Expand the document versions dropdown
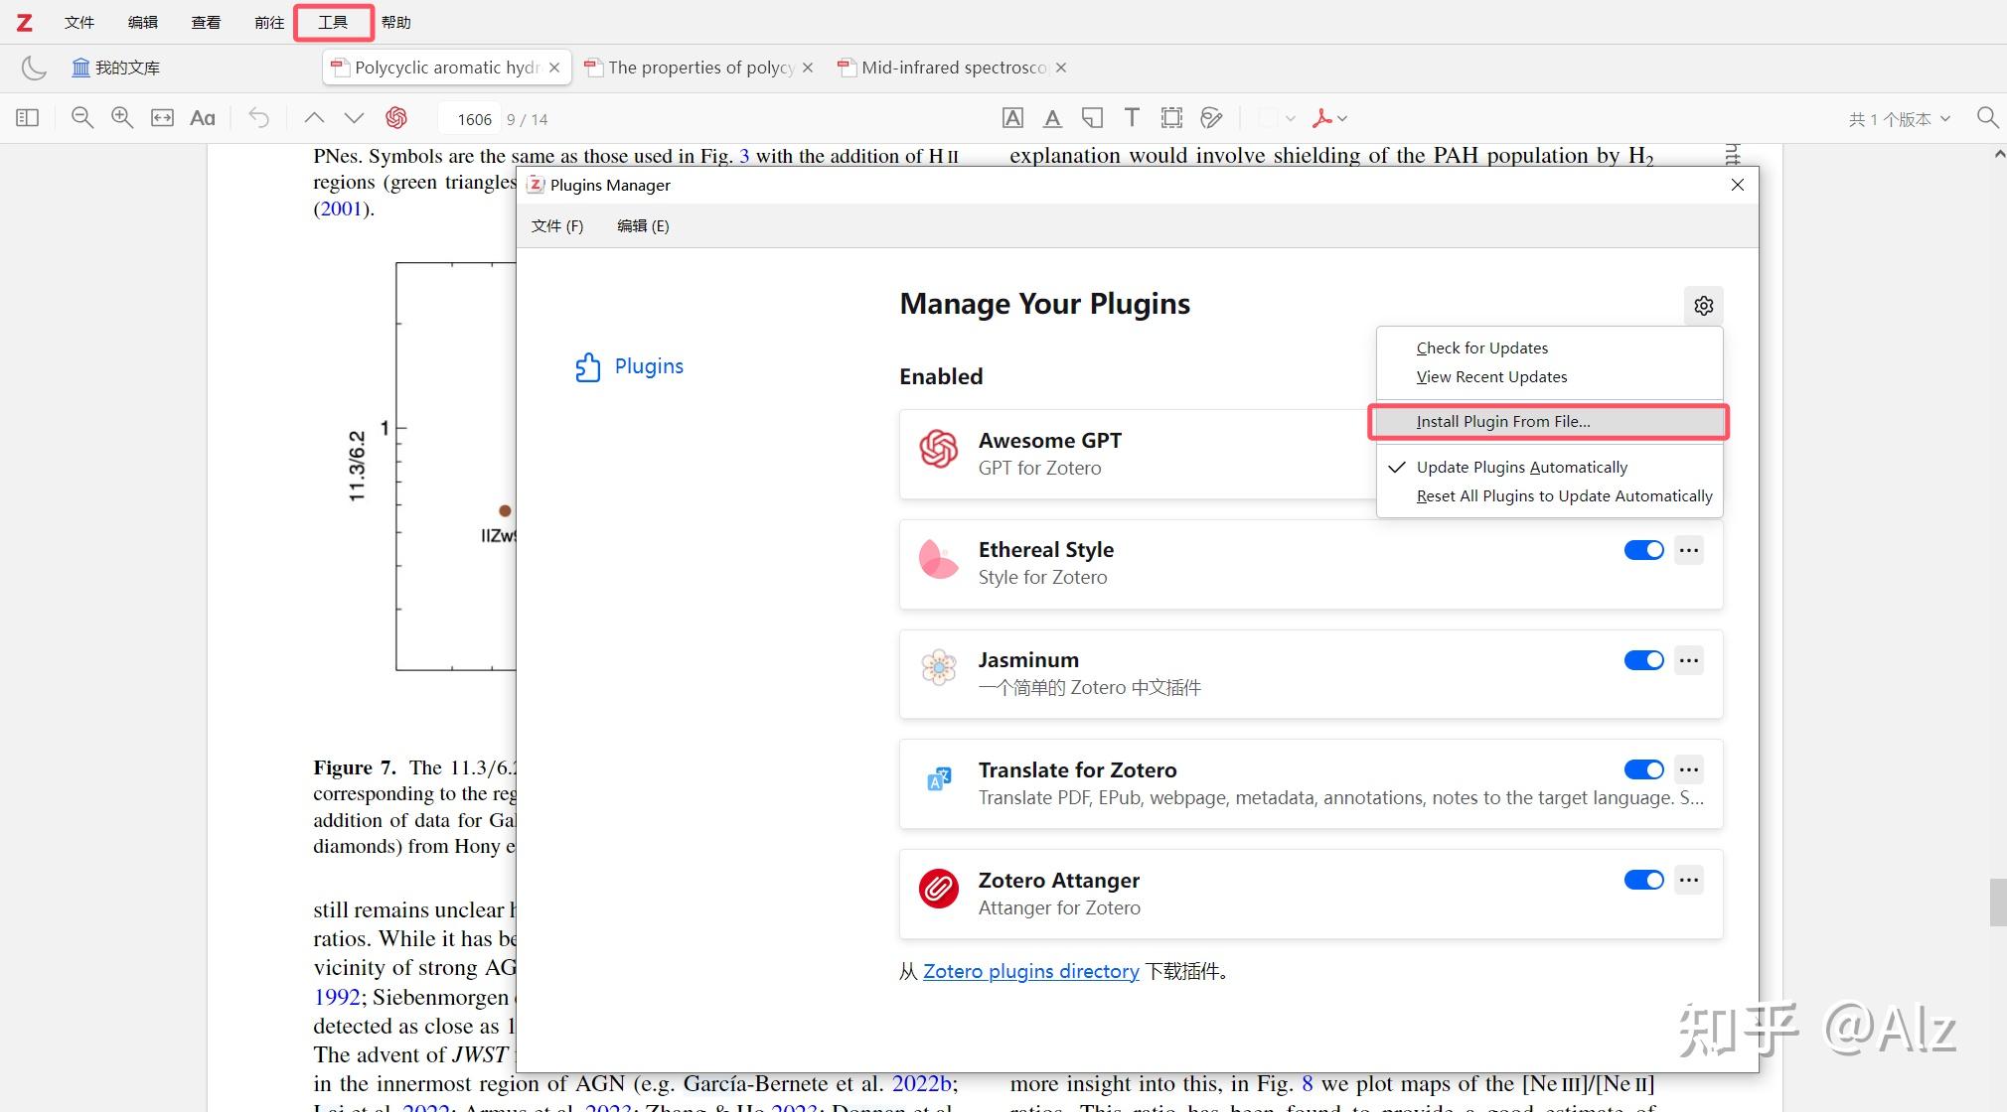This screenshot has width=2007, height=1112. (1898, 117)
